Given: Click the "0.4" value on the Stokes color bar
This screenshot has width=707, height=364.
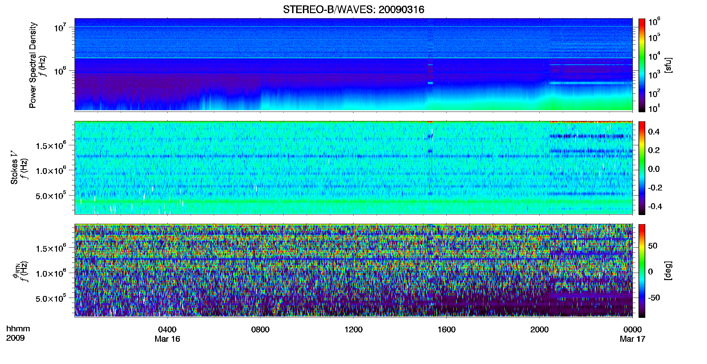Looking at the screenshot, I should (x=654, y=132).
